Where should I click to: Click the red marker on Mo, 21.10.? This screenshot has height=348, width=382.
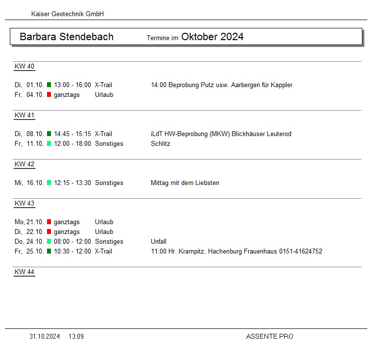[x=49, y=222]
